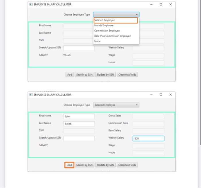This screenshot has width=201, height=188.
Task: Click Hours field in bottom window
Action: (148, 153)
